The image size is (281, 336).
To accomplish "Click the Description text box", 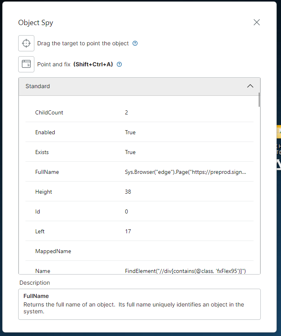I will (139, 304).
